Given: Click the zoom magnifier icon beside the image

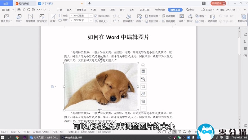Looking at the screenshot, I should pos(143,79).
